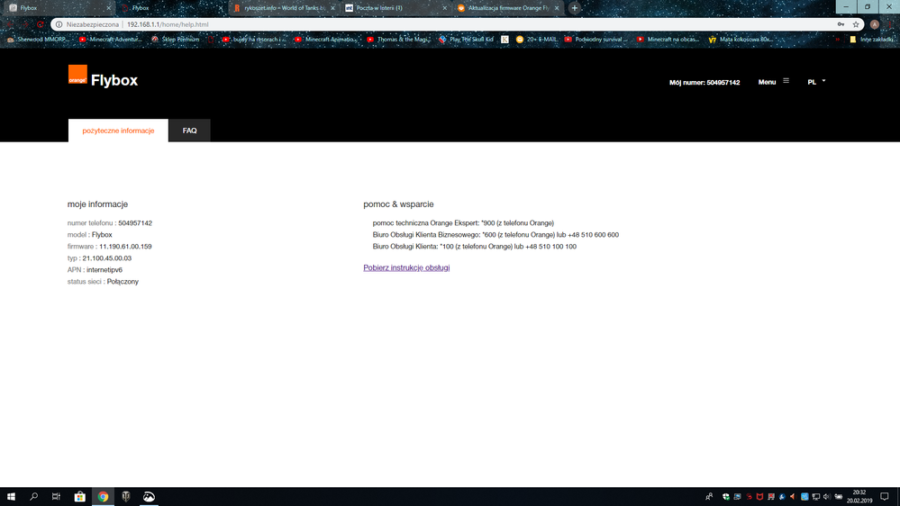Bookmark this page with star icon

point(856,24)
